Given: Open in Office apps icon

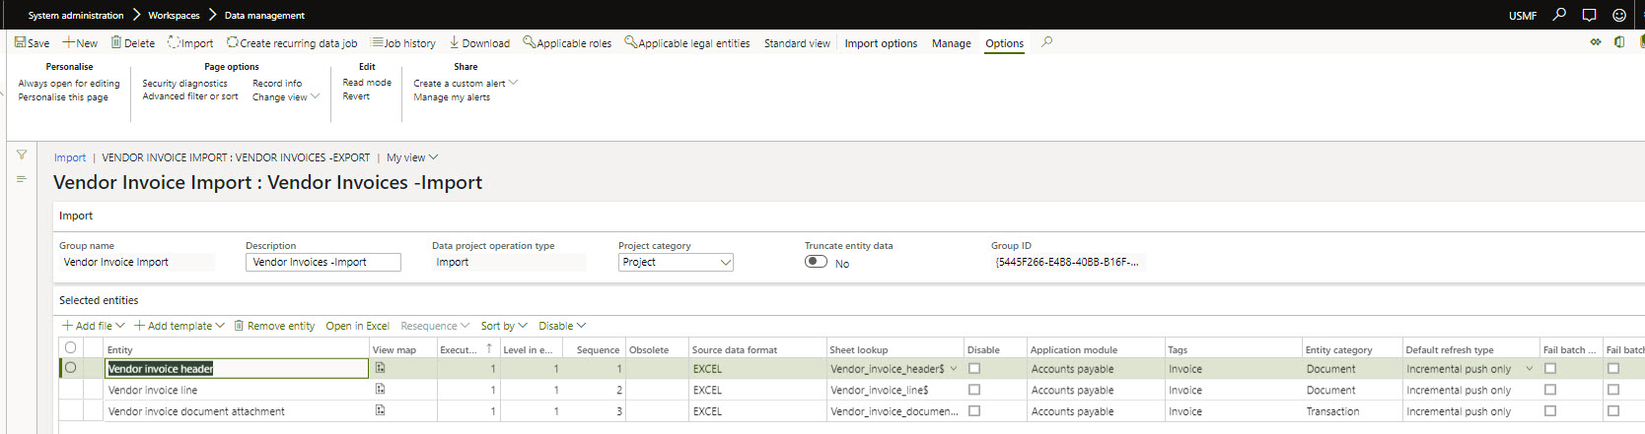Looking at the screenshot, I should click(x=1619, y=42).
